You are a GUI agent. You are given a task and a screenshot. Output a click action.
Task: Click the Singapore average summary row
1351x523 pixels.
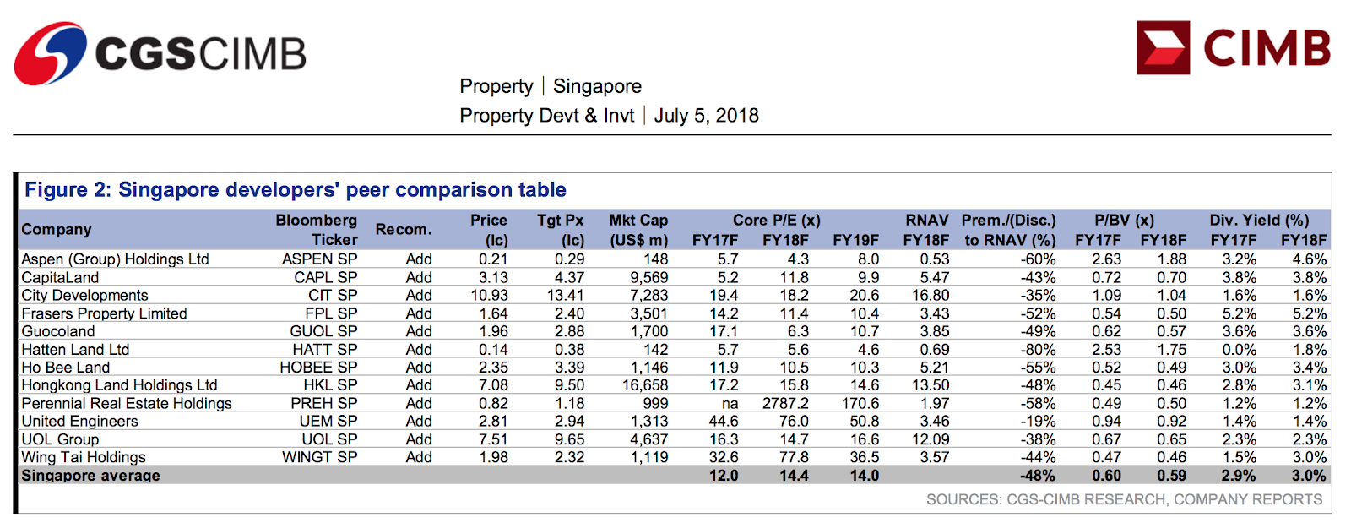pos(675,476)
